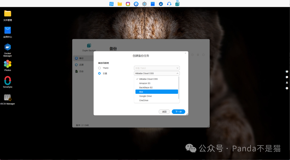Select the TNAS backup destination radio button
This screenshot has width=290, height=160.
[99, 68]
